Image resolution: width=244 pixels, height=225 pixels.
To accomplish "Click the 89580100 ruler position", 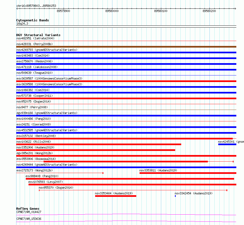I will click(161, 11).
